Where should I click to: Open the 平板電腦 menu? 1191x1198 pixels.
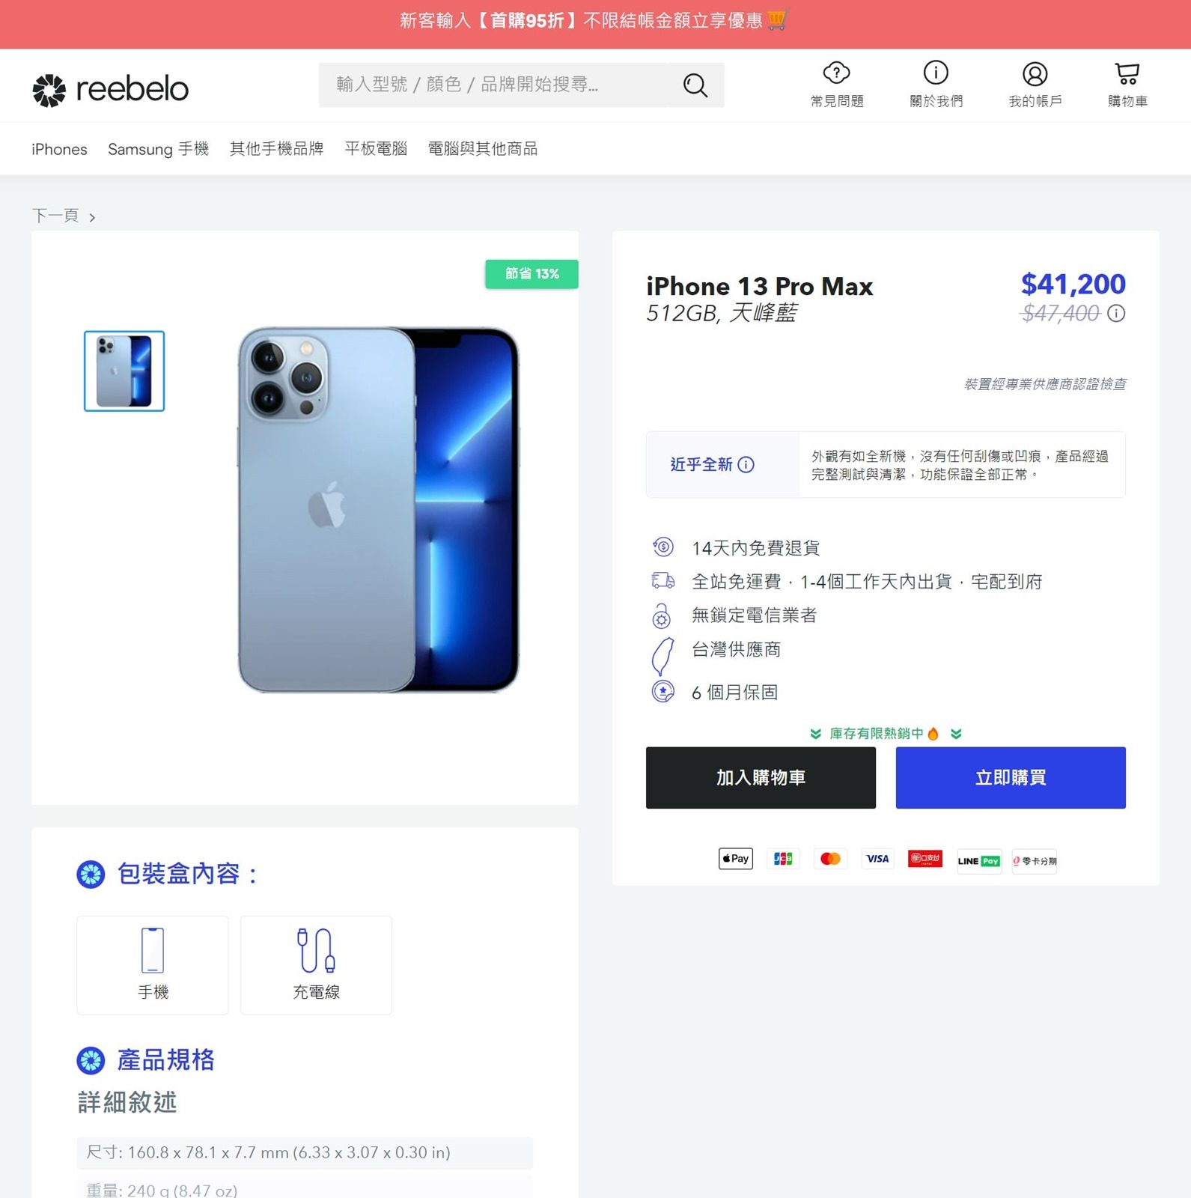(376, 149)
